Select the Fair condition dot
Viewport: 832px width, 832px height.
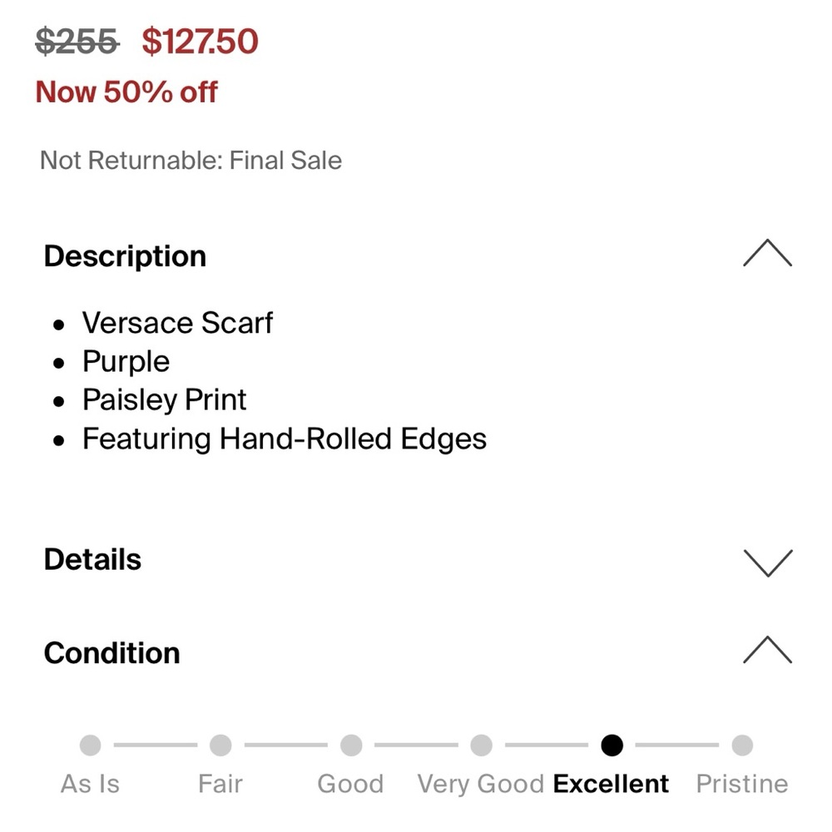click(220, 745)
